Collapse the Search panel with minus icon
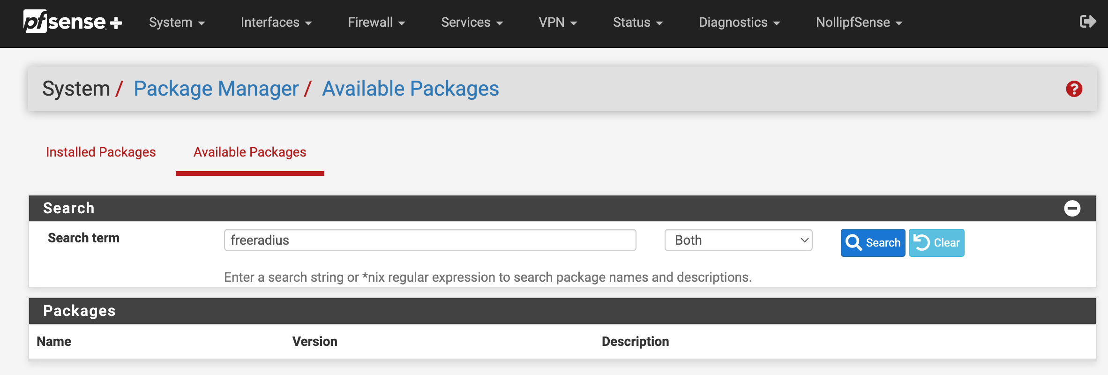 click(1072, 208)
